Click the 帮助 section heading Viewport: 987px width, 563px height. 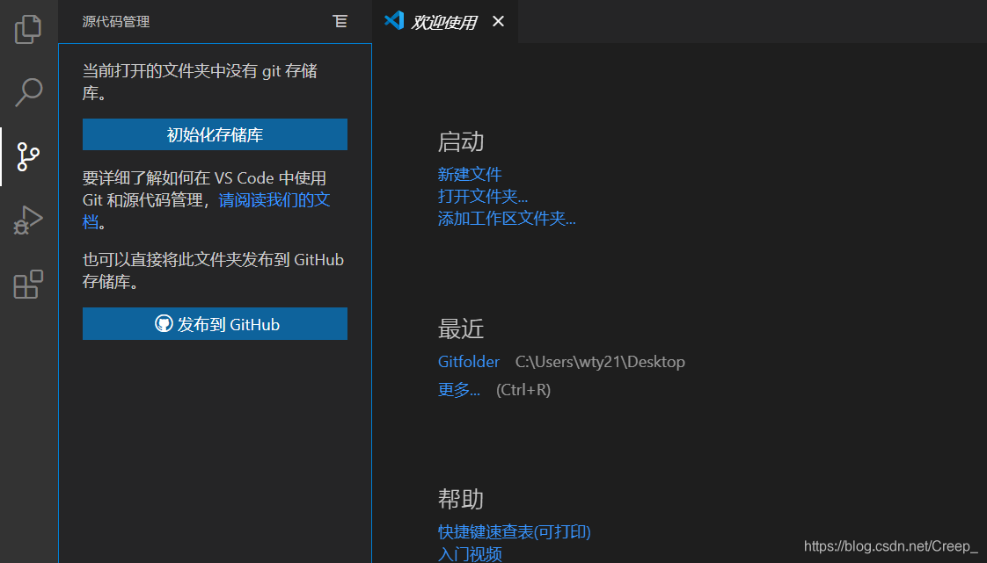(x=461, y=499)
